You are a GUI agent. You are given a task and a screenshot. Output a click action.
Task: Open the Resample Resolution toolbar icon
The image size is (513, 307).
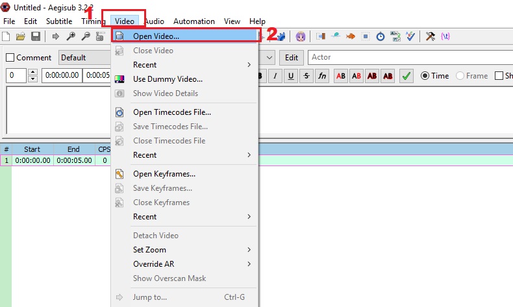366,36
